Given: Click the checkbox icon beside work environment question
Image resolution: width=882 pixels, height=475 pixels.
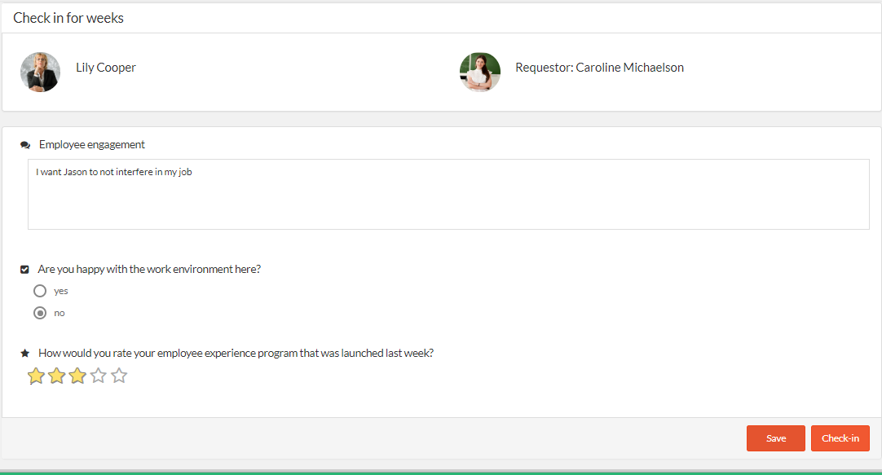Looking at the screenshot, I should tap(24, 269).
